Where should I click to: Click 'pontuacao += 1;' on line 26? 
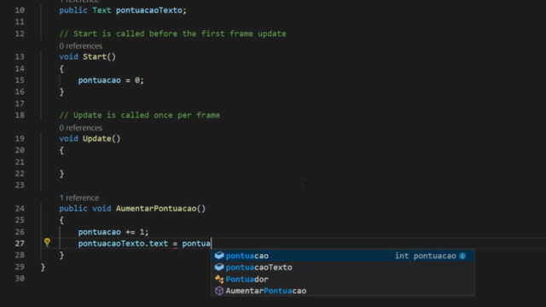pos(113,232)
